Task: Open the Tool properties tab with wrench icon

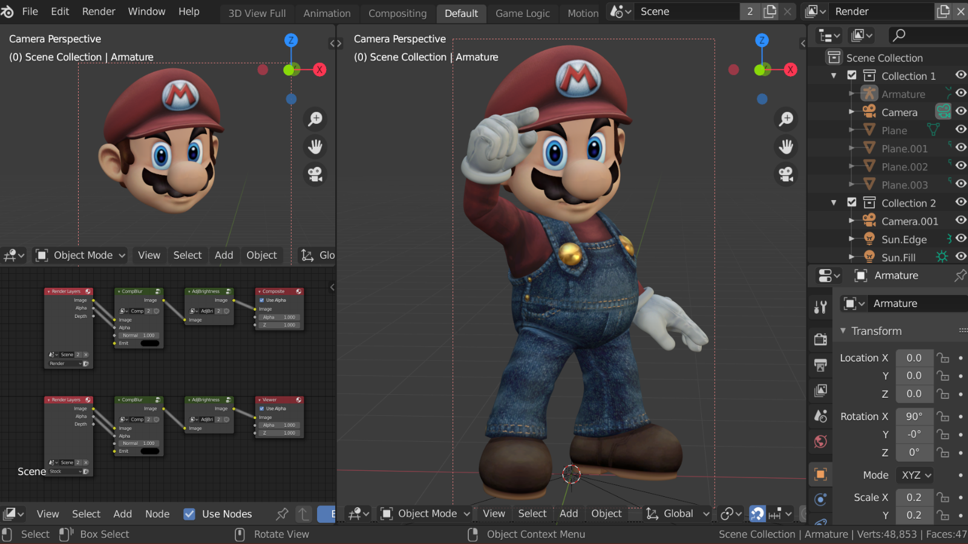Action: pyautogui.click(x=820, y=307)
